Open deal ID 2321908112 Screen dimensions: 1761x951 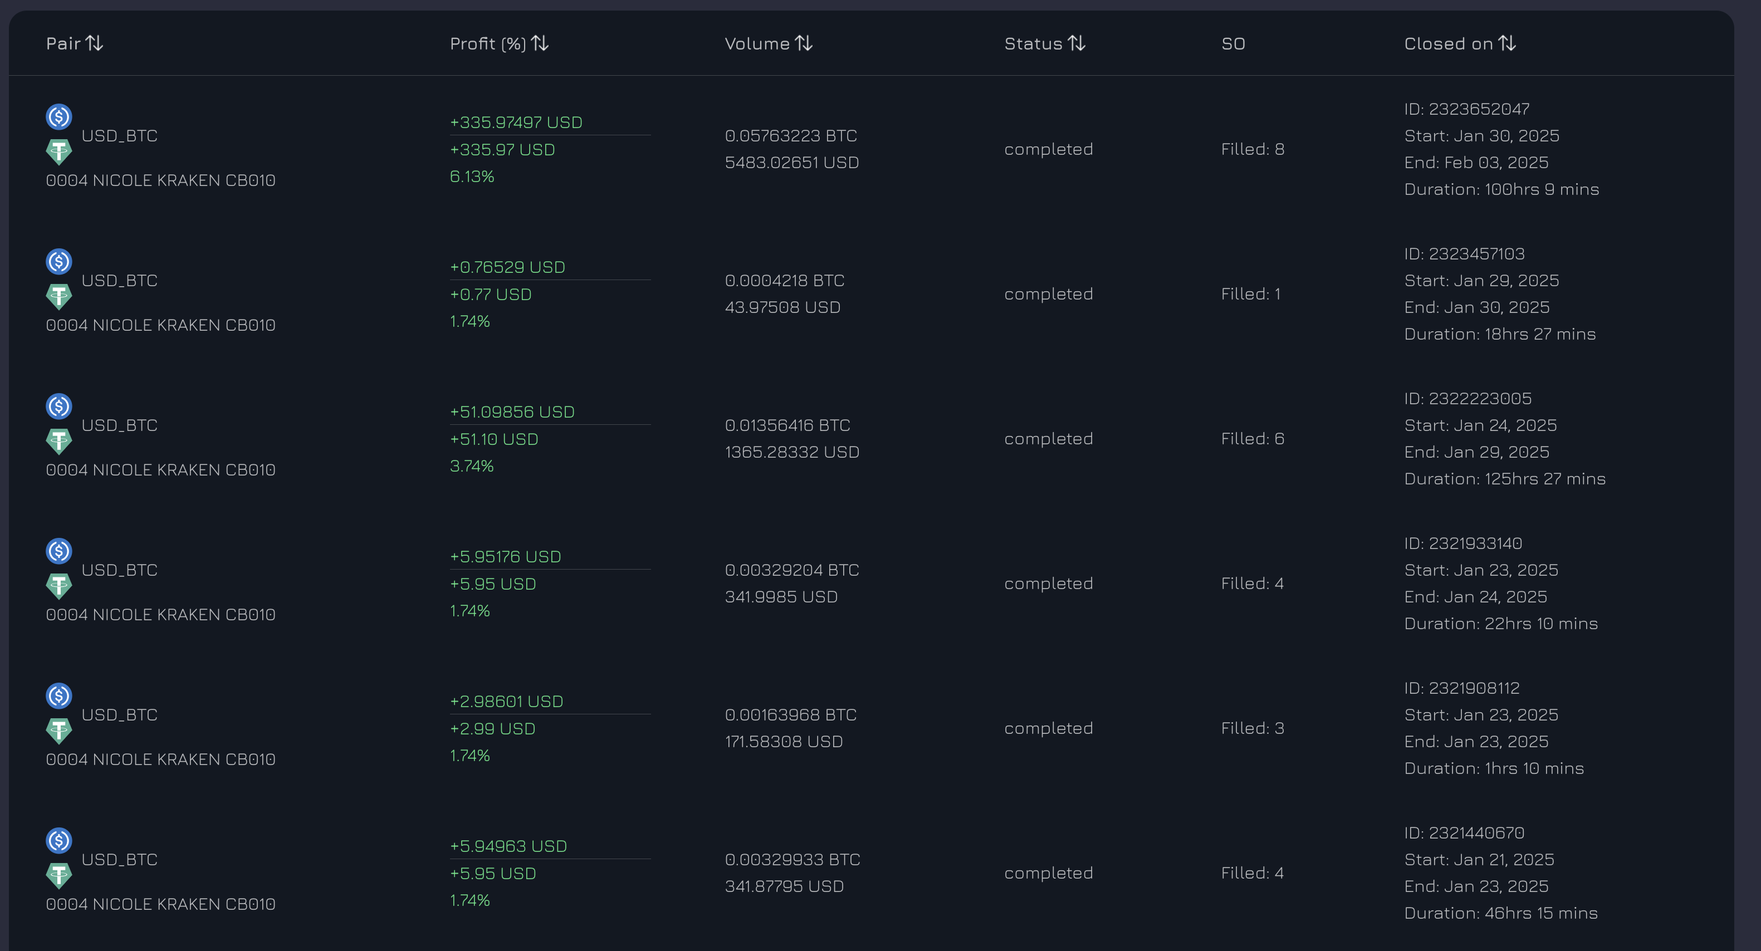click(x=1461, y=688)
